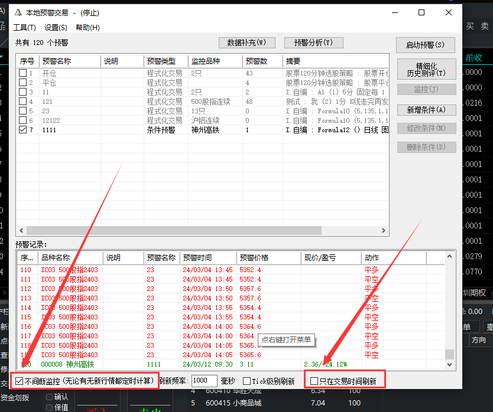Open 精细化历史测评(T)
This screenshot has height=412, width=493.
(x=426, y=70)
